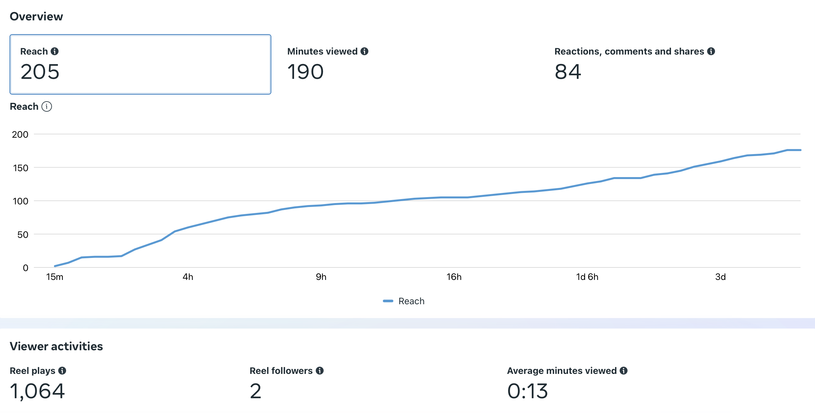Click the Reel followers value 2
This screenshot has height=413, width=815.
256,391
